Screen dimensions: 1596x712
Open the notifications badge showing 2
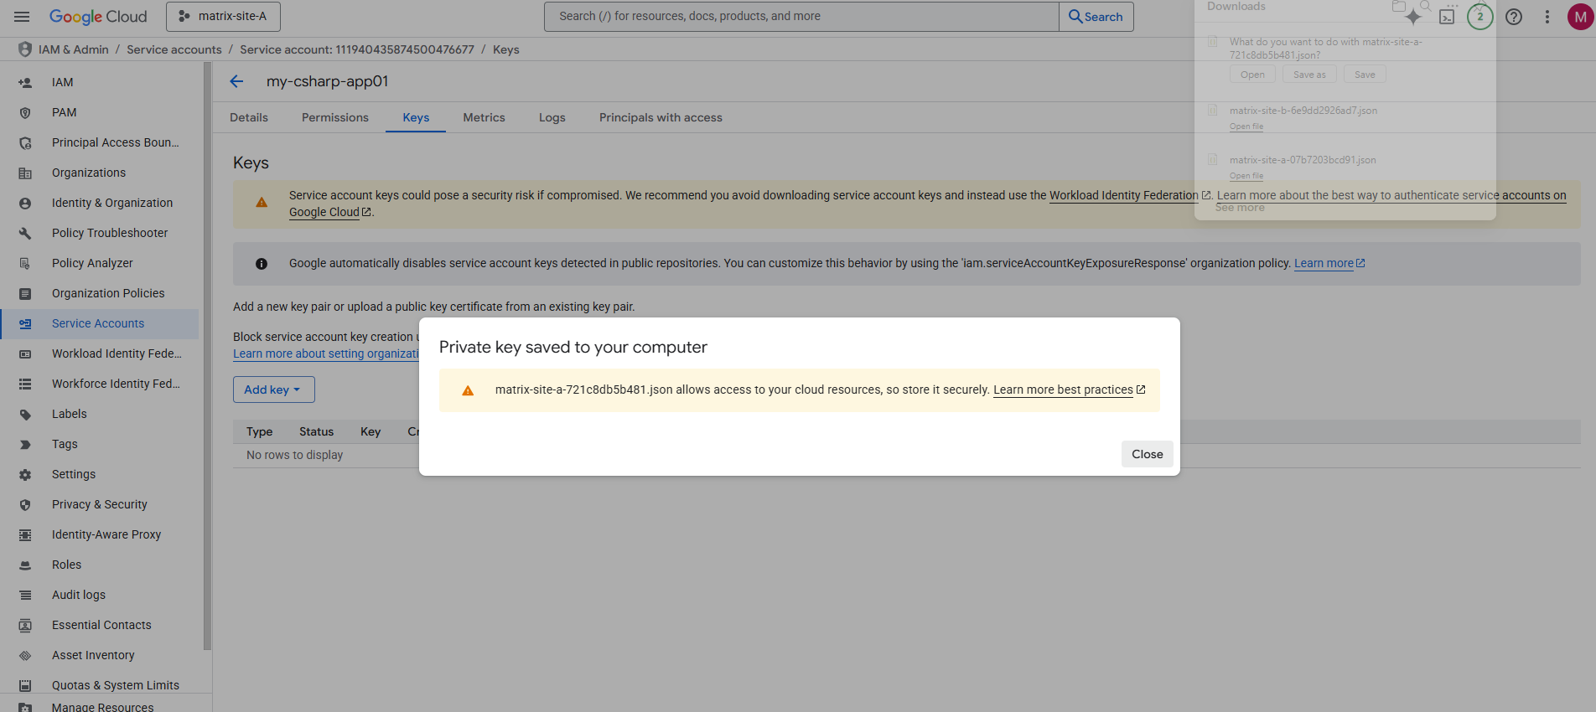(x=1479, y=17)
